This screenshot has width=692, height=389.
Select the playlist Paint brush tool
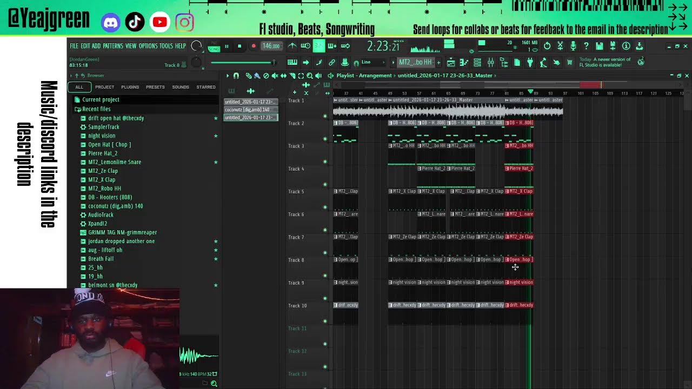257,76
